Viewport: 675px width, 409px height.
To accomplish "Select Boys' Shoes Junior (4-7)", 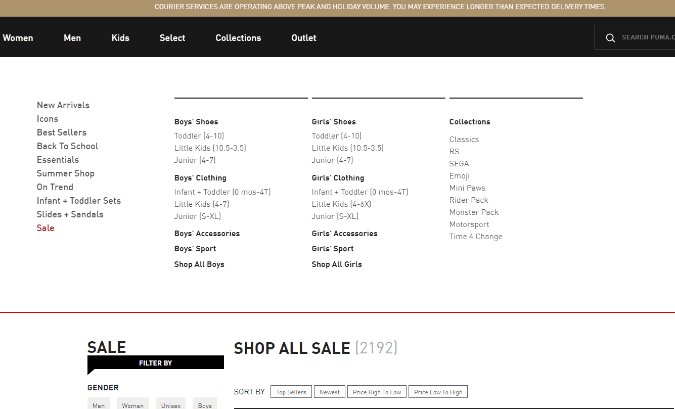I will click(x=195, y=160).
